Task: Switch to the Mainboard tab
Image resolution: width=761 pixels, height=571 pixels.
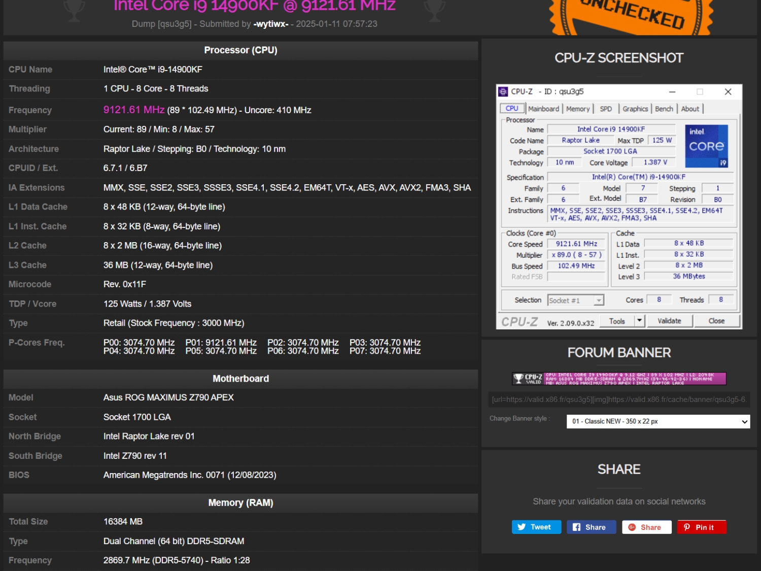Action: (543, 109)
